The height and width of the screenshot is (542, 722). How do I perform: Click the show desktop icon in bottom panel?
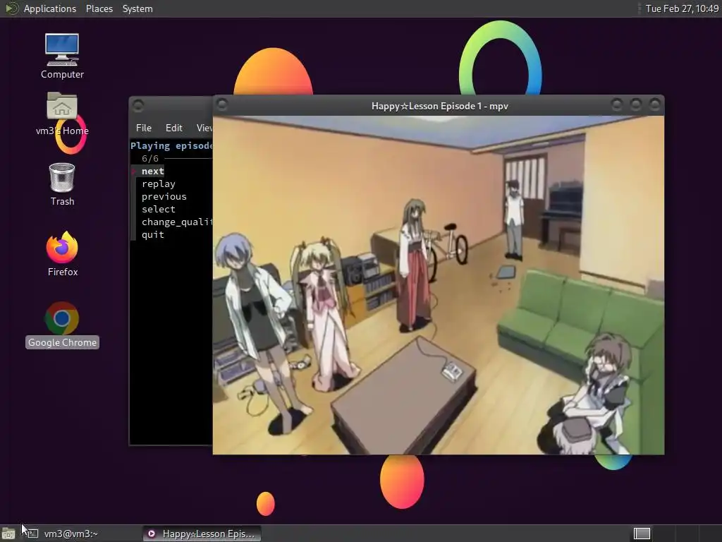(x=8, y=534)
